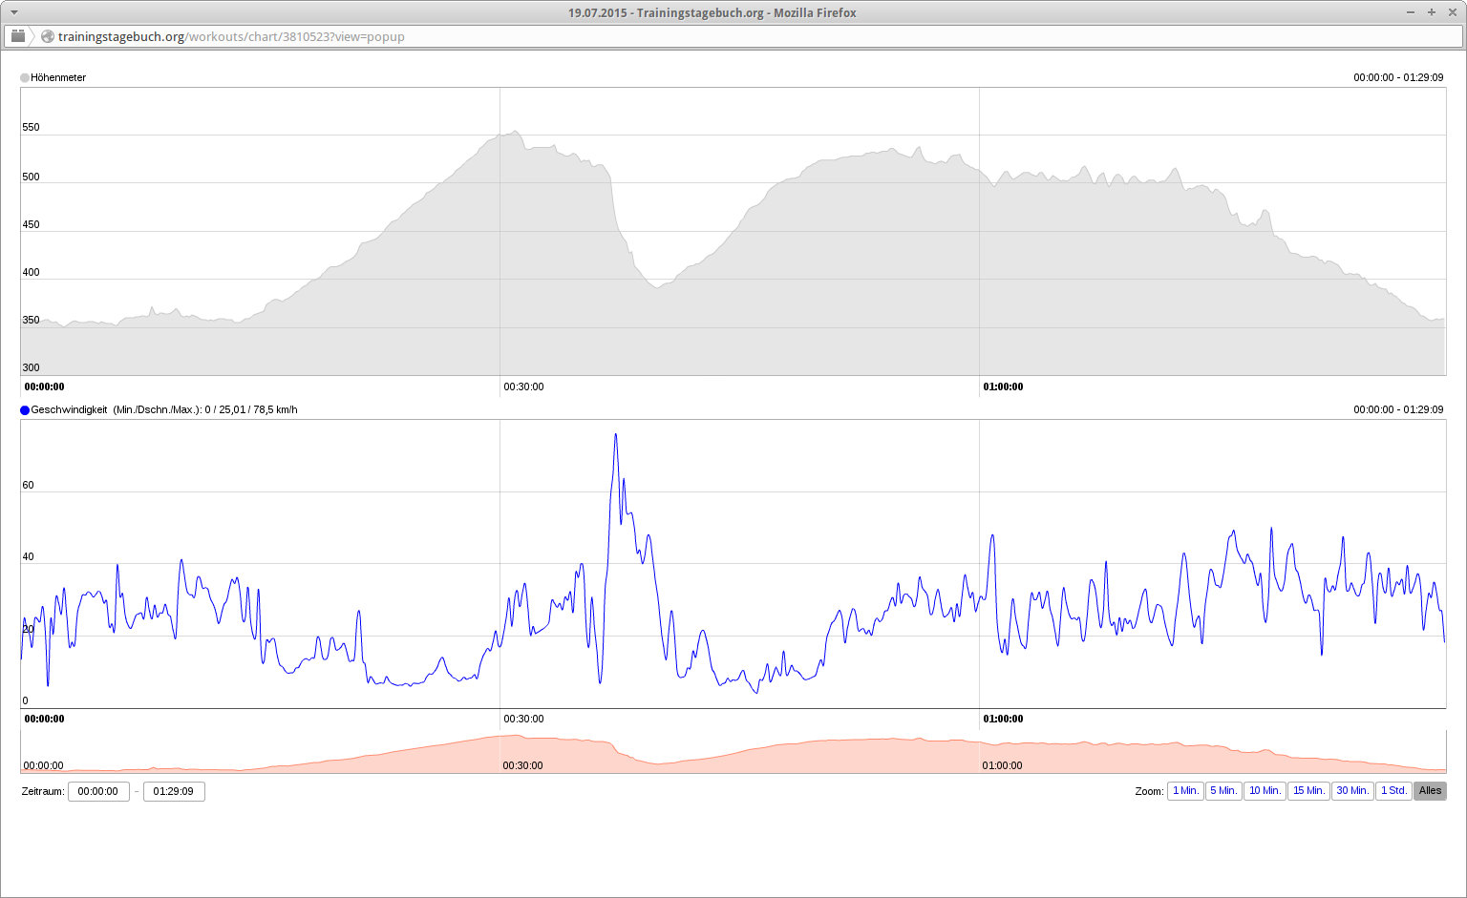Screen dimensions: 1467x898
Task: Click the Zeitraum start time field
Action: (98, 792)
